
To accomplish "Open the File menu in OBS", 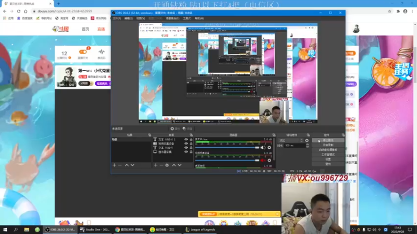I will click(117, 18).
